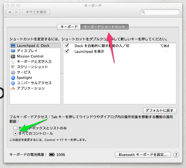Viewport: 186px width, 168px height.
Task: Click the スクリーンショット icon
Action: point(13,67)
